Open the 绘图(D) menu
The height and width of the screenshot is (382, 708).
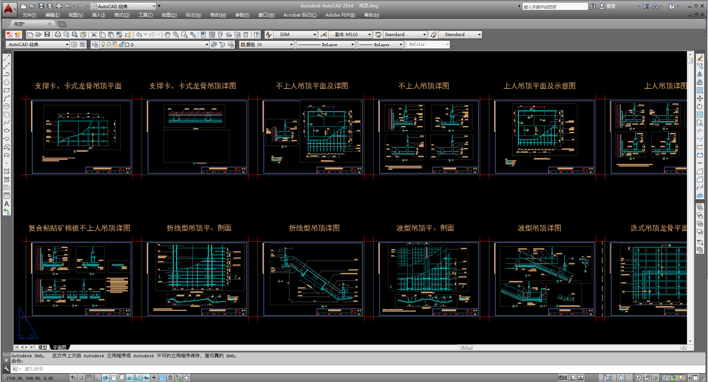pos(169,15)
